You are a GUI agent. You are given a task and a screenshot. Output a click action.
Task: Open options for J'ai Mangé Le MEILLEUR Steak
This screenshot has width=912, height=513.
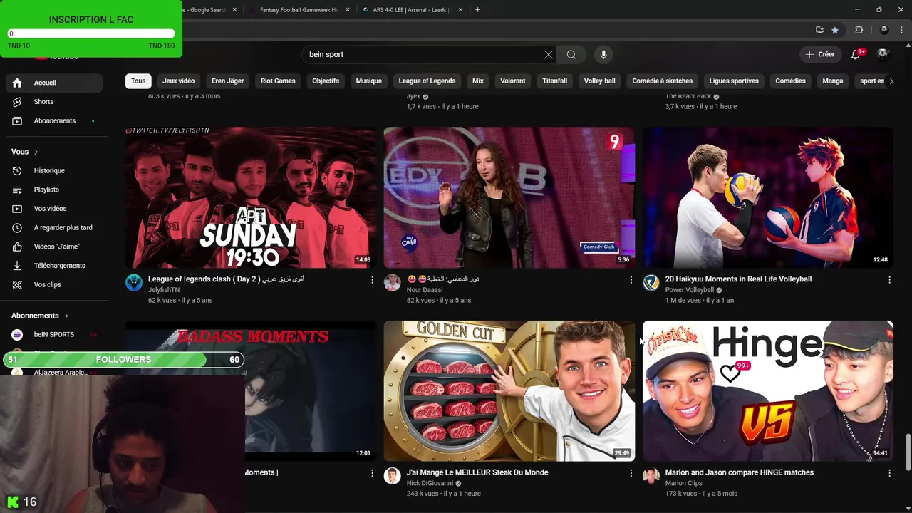pos(631,473)
